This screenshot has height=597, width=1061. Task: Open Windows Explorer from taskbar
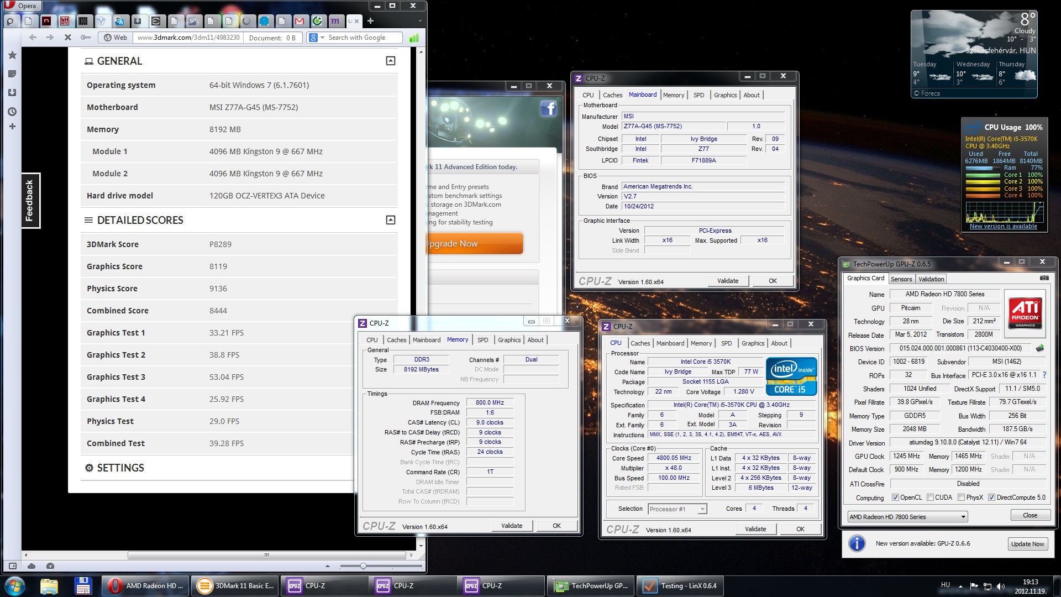49,585
